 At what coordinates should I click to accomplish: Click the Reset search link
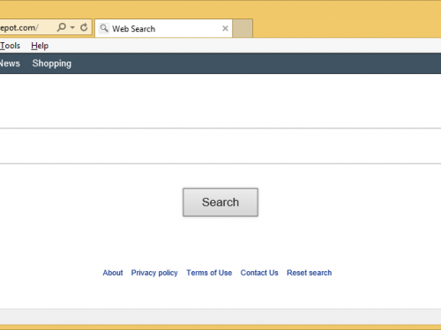(x=310, y=273)
